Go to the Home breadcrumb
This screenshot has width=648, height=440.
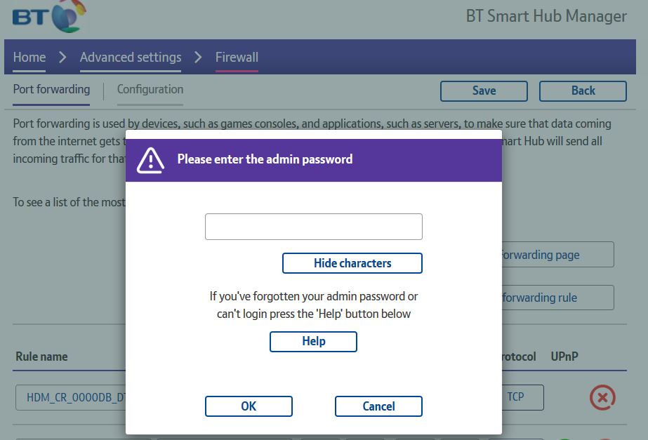click(x=29, y=58)
